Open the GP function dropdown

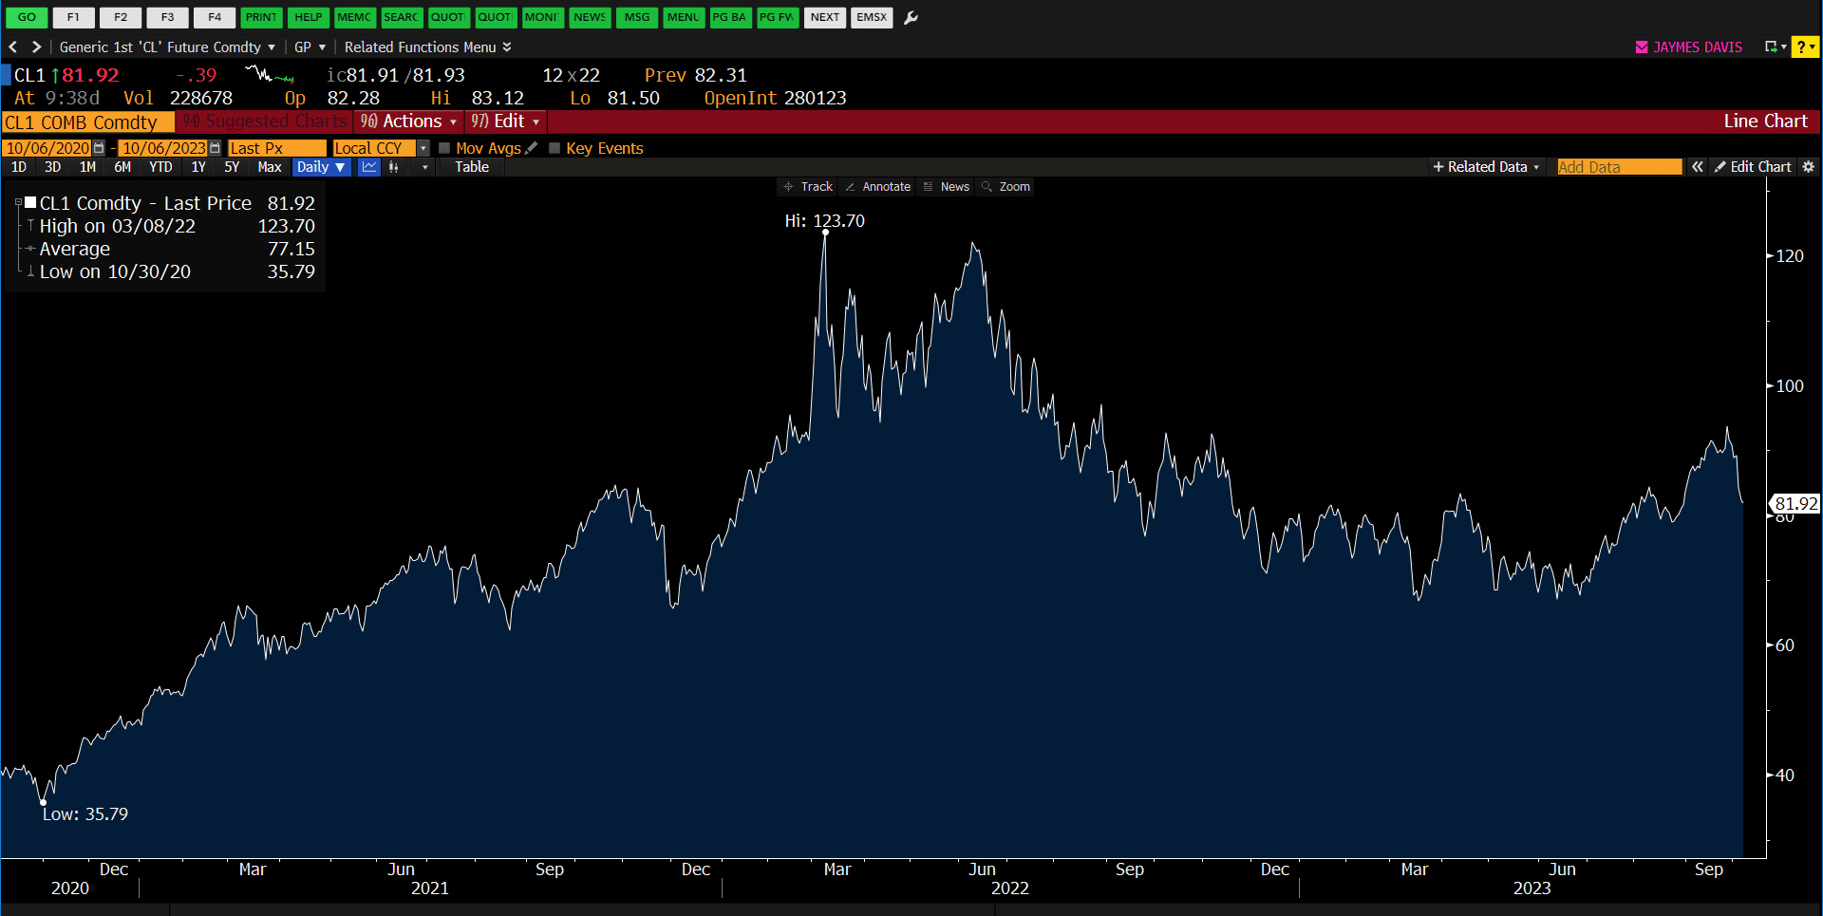click(310, 47)
